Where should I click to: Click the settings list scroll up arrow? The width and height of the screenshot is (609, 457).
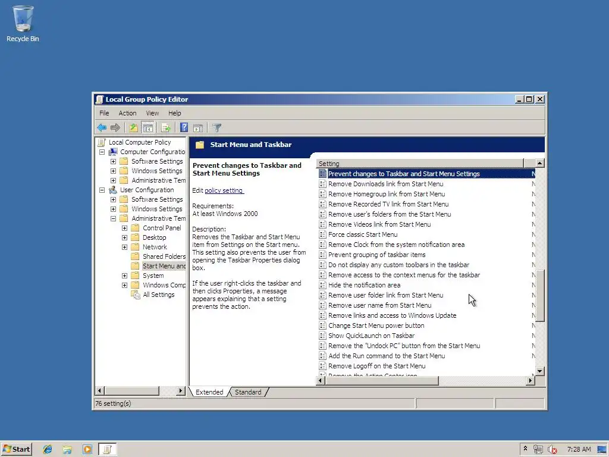point(540,163)
